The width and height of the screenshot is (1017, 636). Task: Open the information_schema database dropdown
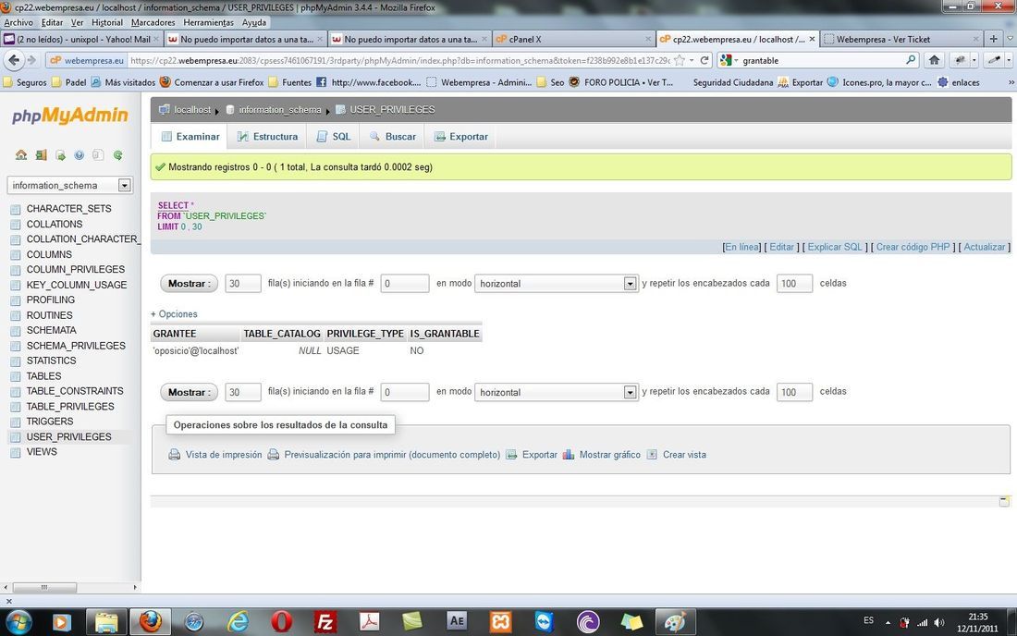point(124,186)
